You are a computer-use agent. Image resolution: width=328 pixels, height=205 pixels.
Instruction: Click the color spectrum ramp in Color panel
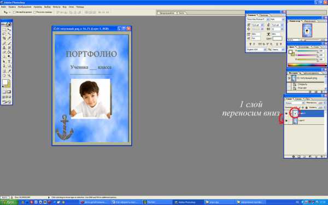307,65
